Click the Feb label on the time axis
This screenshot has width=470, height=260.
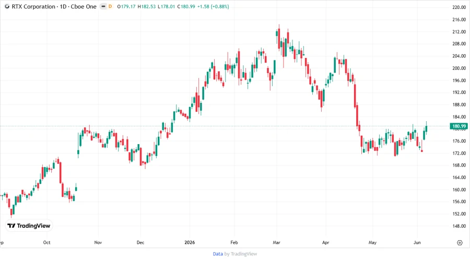[x=234, y=242]
